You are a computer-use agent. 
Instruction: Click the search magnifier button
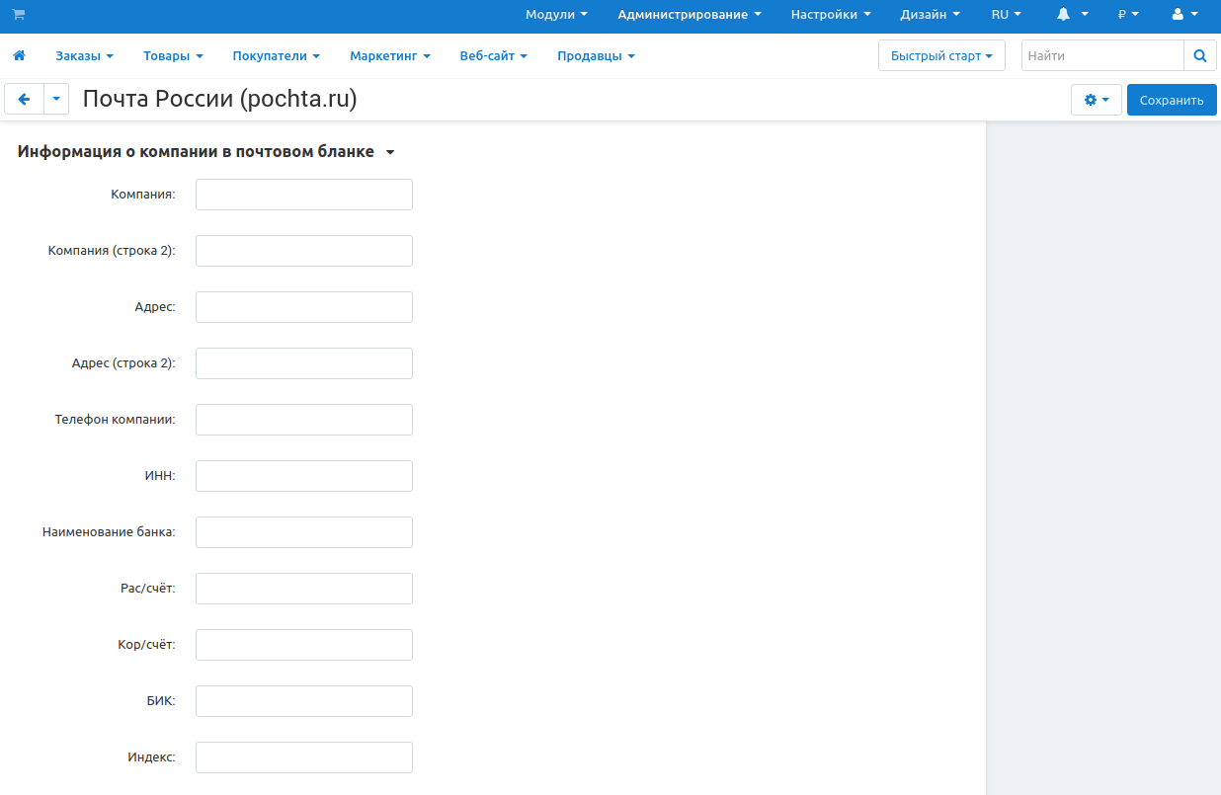(x=1200, y=56)
